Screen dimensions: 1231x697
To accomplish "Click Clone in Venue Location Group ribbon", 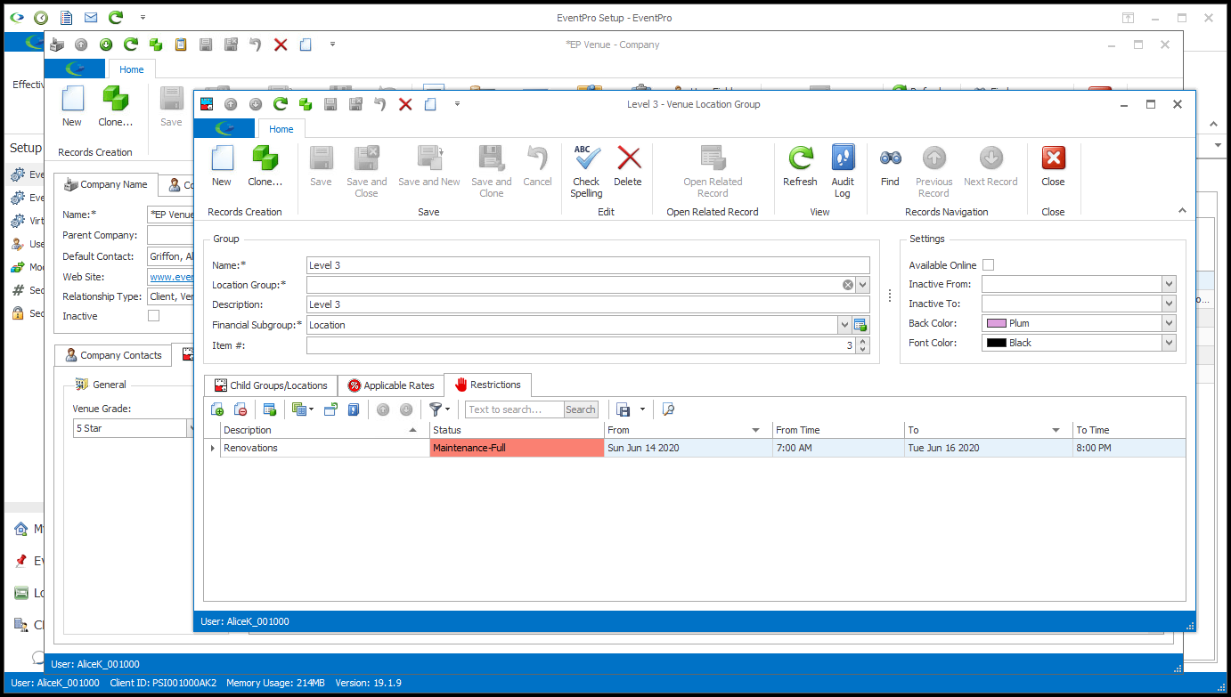I will click(x=265, y=166).
